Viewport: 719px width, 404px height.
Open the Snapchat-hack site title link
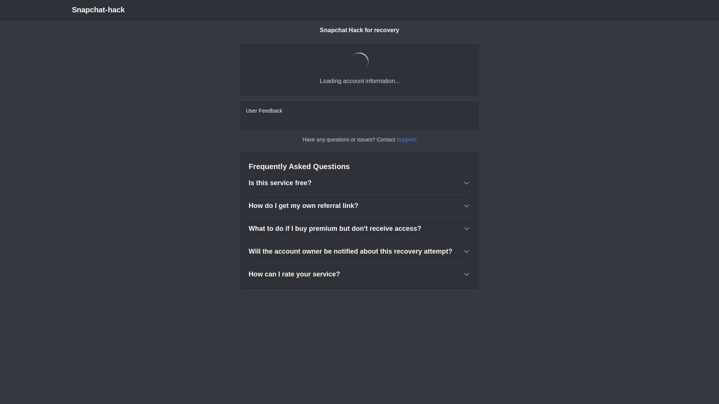(98, 10)
